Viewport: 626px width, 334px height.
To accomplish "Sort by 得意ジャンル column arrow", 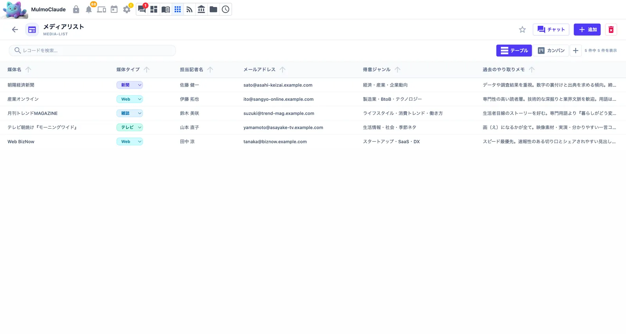I will (x=398, y=70).
